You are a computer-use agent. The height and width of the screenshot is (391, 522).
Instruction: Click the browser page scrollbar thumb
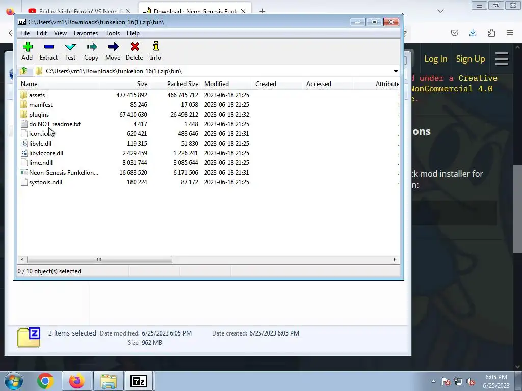517,208
